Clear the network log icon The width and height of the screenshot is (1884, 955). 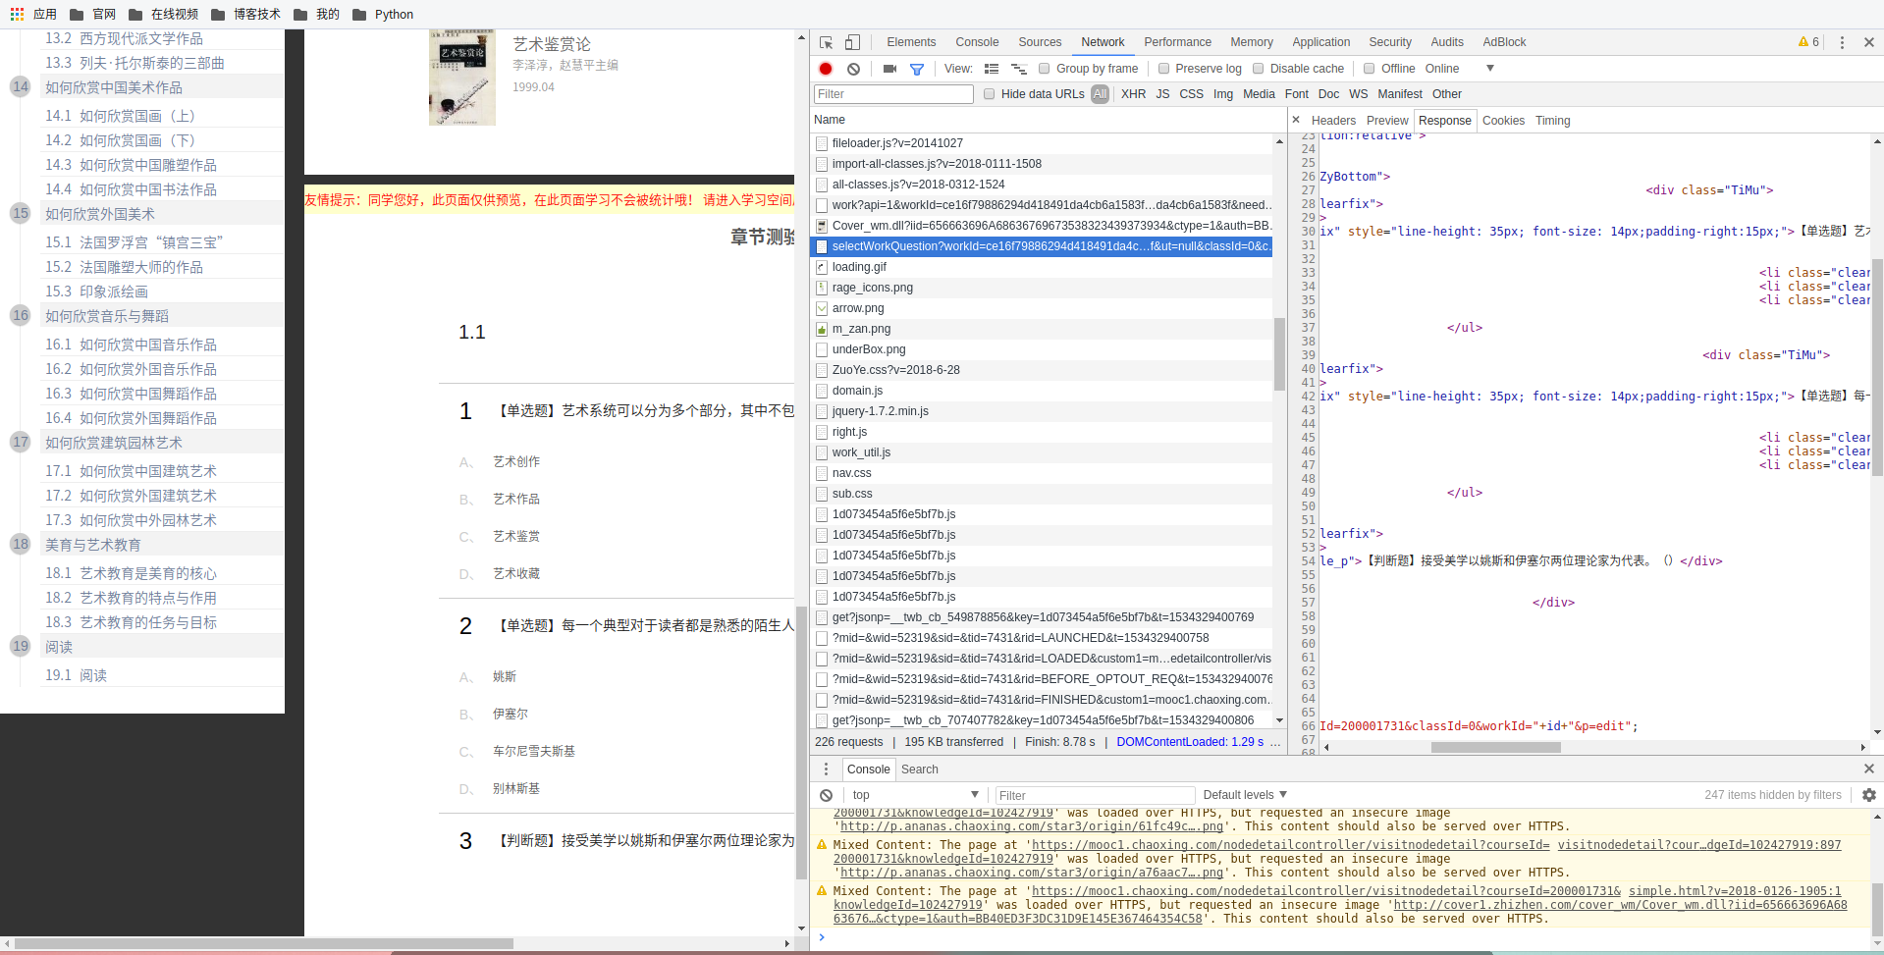[854, 69]
